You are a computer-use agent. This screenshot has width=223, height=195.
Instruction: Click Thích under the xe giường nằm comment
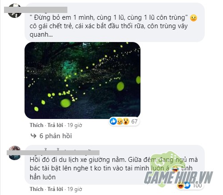tap(37, 189)
